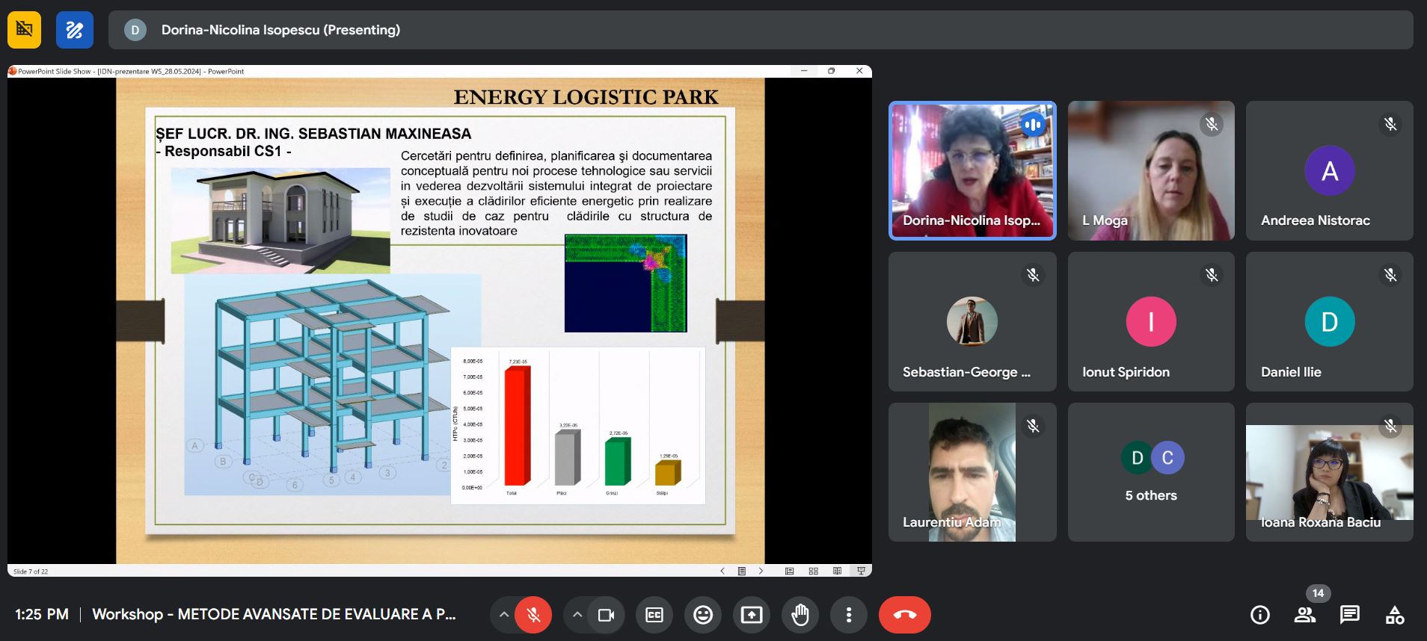Go to the next slide arrow

tap(761, 571)
